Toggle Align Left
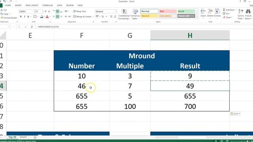 (x=54, y=17)
